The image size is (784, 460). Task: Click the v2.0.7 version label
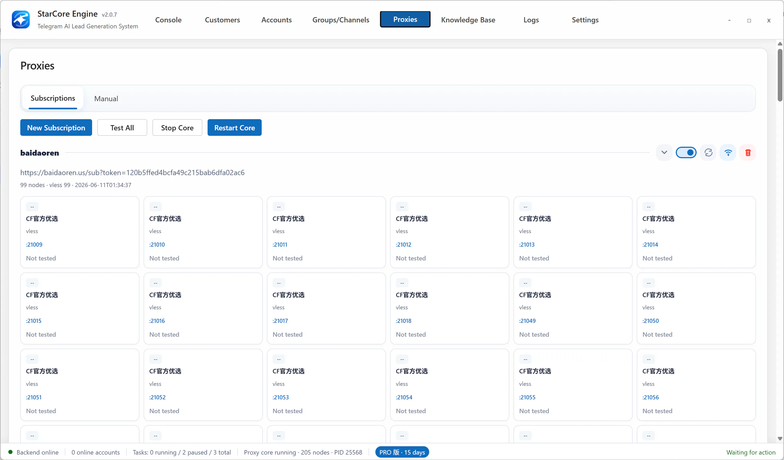click(x=109, y=15)
